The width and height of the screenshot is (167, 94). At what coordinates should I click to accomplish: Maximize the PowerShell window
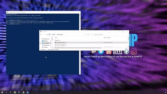(x=75, y=12)
